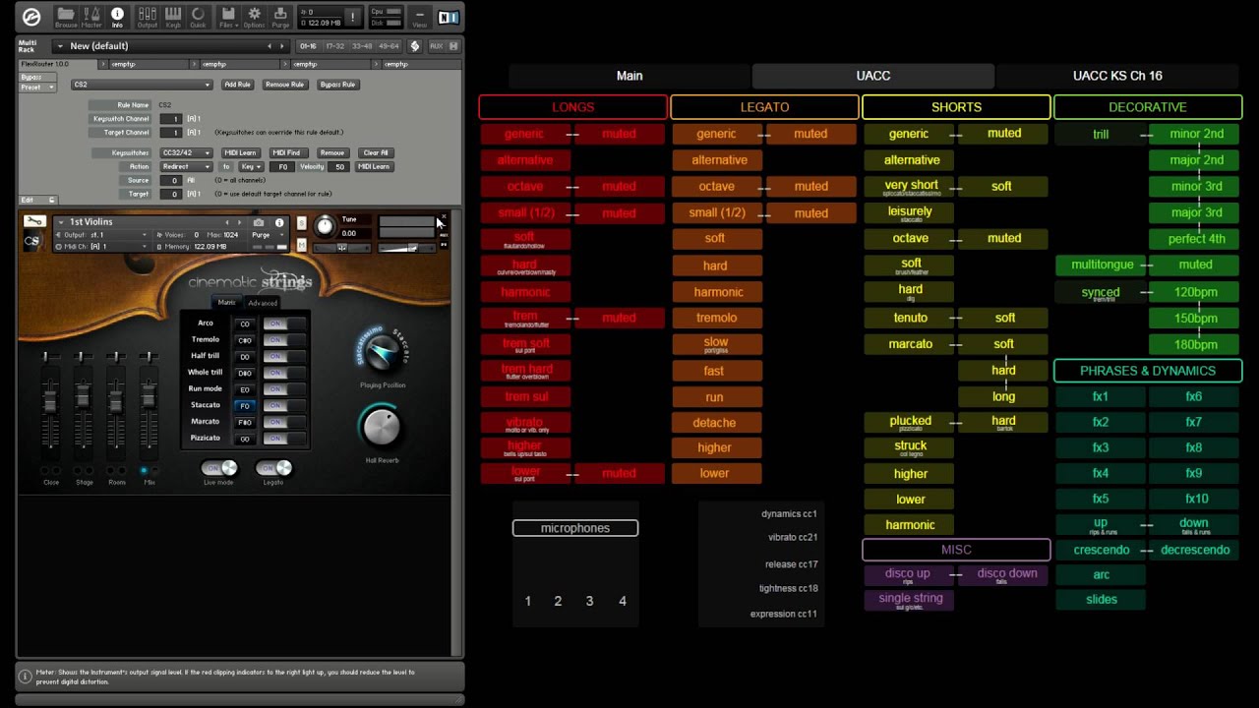Open the script Preset dropdown
The width and height of the screenshot is (1259, 708).
(37, 88)
